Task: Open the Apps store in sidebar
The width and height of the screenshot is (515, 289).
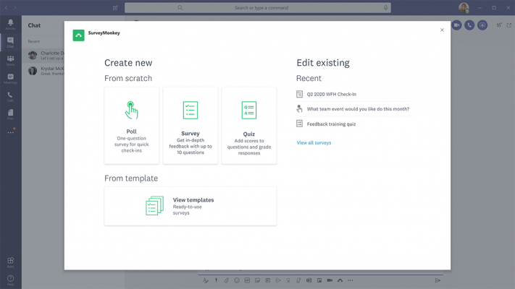Action: point(11,262)
